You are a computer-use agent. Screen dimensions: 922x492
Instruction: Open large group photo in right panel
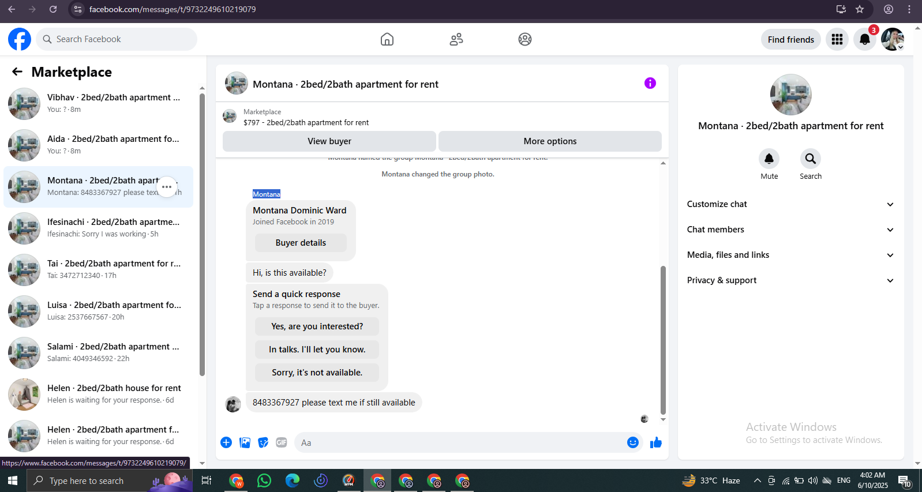[x=790, y=95]
